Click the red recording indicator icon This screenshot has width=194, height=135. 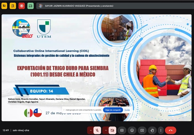(x=21, y=6)
